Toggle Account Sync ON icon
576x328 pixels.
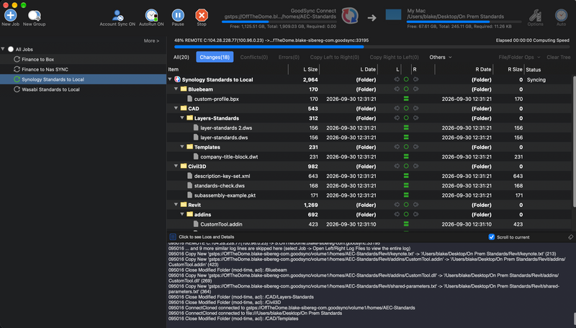coord(117,15)
